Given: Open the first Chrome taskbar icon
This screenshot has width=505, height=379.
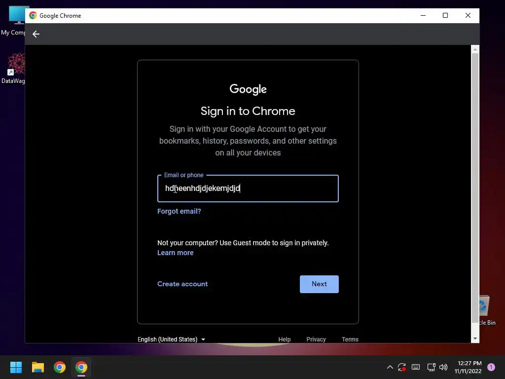Looking at the screenshot, I should coord(60,367).
